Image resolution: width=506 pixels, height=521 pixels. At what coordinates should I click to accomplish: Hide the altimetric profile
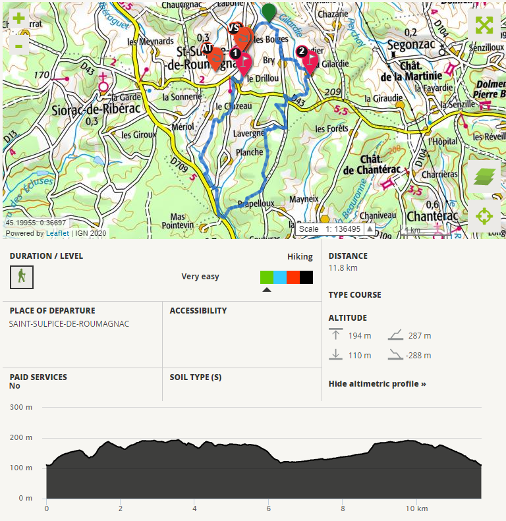coord(377,383)
